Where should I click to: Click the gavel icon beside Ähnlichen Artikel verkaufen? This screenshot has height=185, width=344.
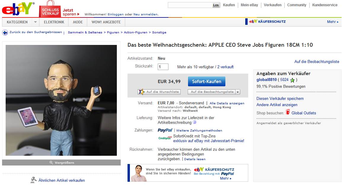point(33,180)
